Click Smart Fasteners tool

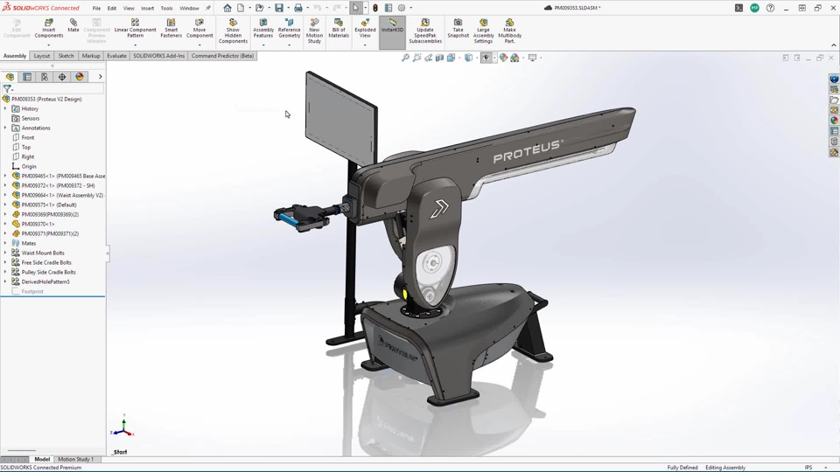171,28
